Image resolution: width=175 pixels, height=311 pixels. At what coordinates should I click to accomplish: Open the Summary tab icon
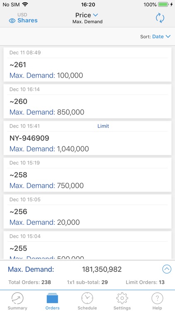tap(17, 298)
